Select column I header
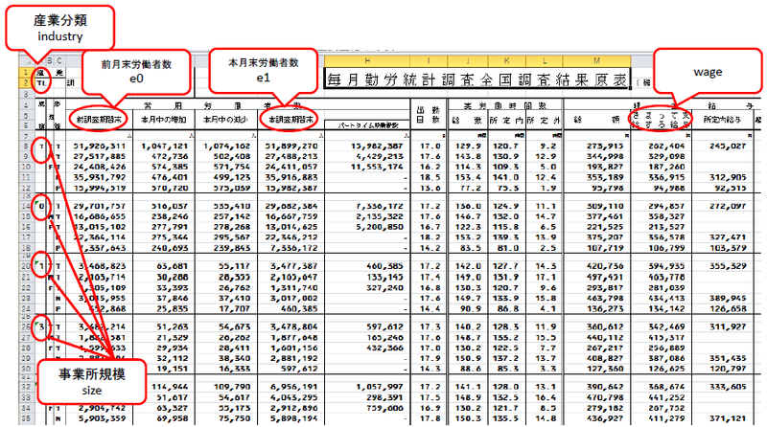This screenshot has height=427, width=767. (429, 60)
